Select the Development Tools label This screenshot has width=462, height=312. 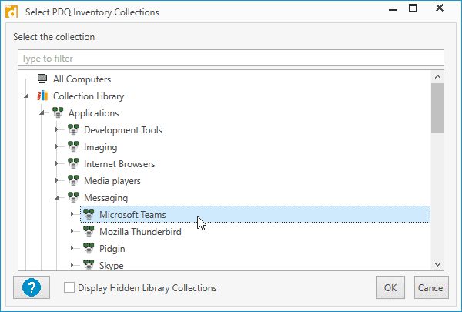tap(123, 130)
